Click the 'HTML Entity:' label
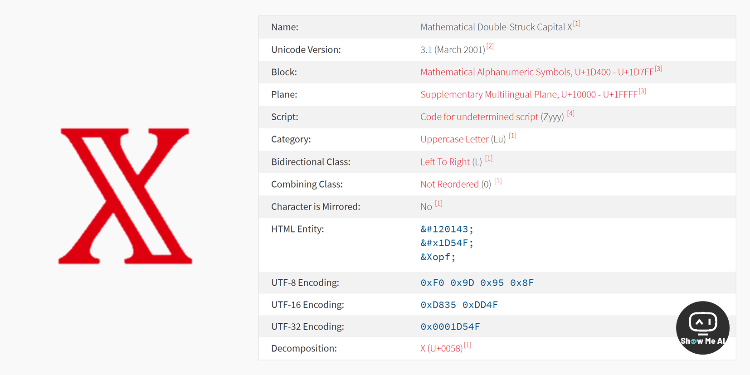 (297, 229)
